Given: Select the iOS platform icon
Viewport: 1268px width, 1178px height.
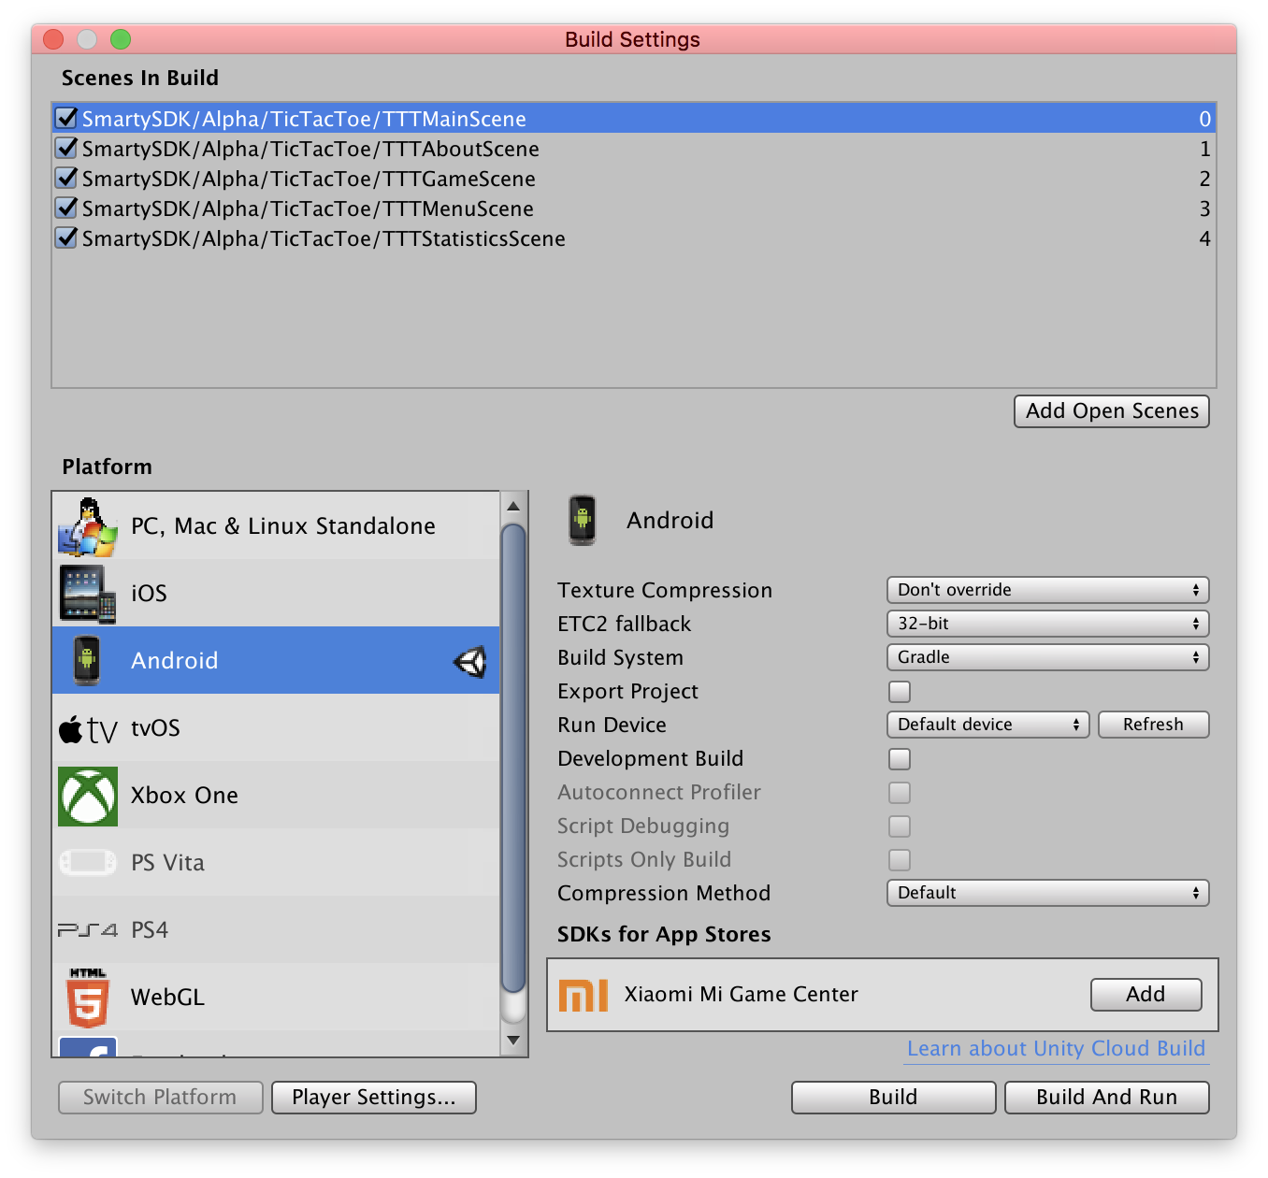Looking at the screenshot, I should (87, 592).
